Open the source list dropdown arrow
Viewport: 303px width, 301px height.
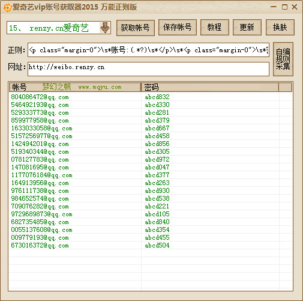[104, 28]
